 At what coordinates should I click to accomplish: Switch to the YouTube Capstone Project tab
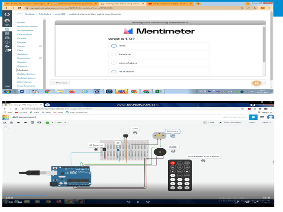[x=170, y=4]
